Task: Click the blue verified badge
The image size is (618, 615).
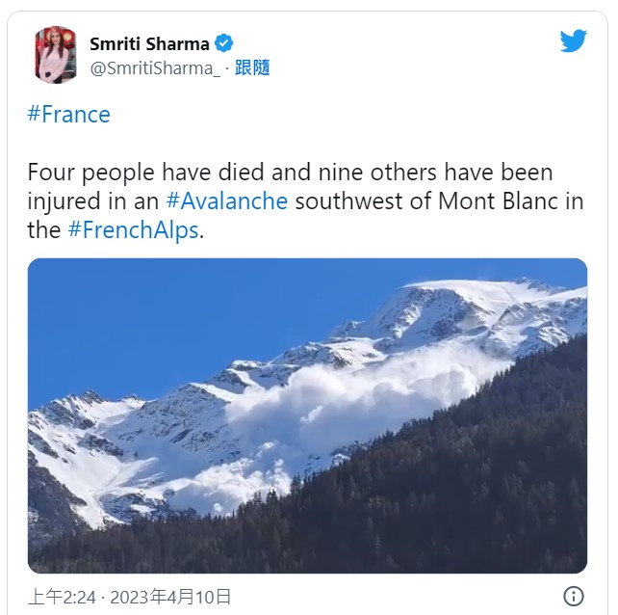Action: [x=224, y=43]
